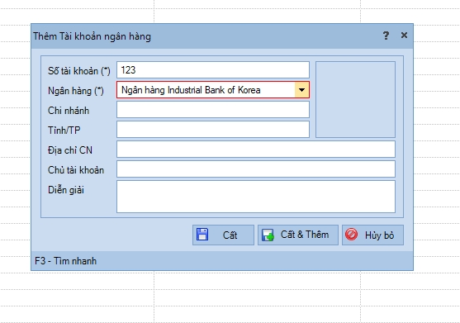This screenshot has width=460, height=323.
Task: Focus the Tỉnh/TP input field
Action: [x=213, y=130]
